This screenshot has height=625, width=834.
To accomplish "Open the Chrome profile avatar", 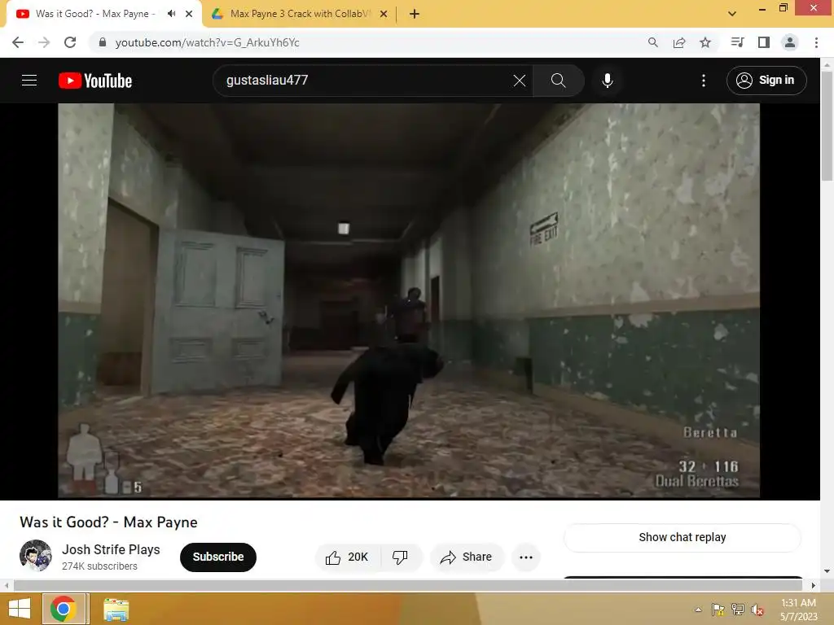I will (790, 42).
